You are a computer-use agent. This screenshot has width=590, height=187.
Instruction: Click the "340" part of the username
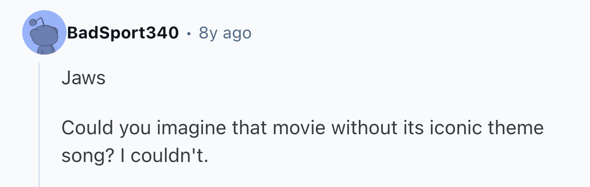(162, 33)
